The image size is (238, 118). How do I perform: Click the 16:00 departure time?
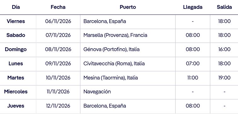click(224, 49)
